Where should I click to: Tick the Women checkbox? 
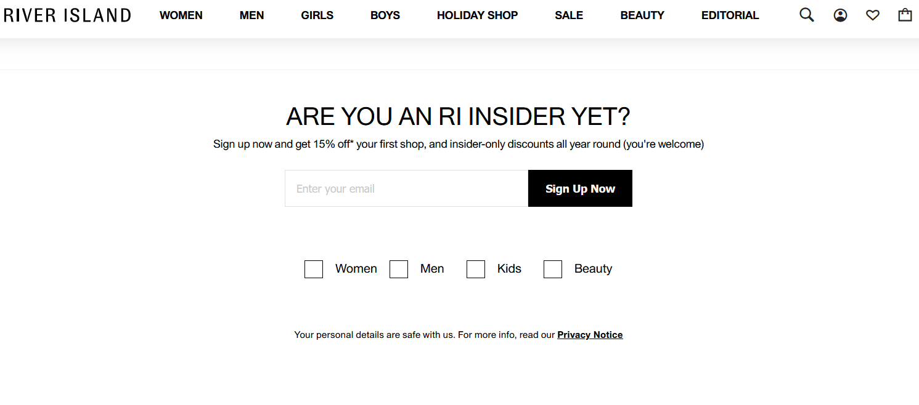pos(314,270)
